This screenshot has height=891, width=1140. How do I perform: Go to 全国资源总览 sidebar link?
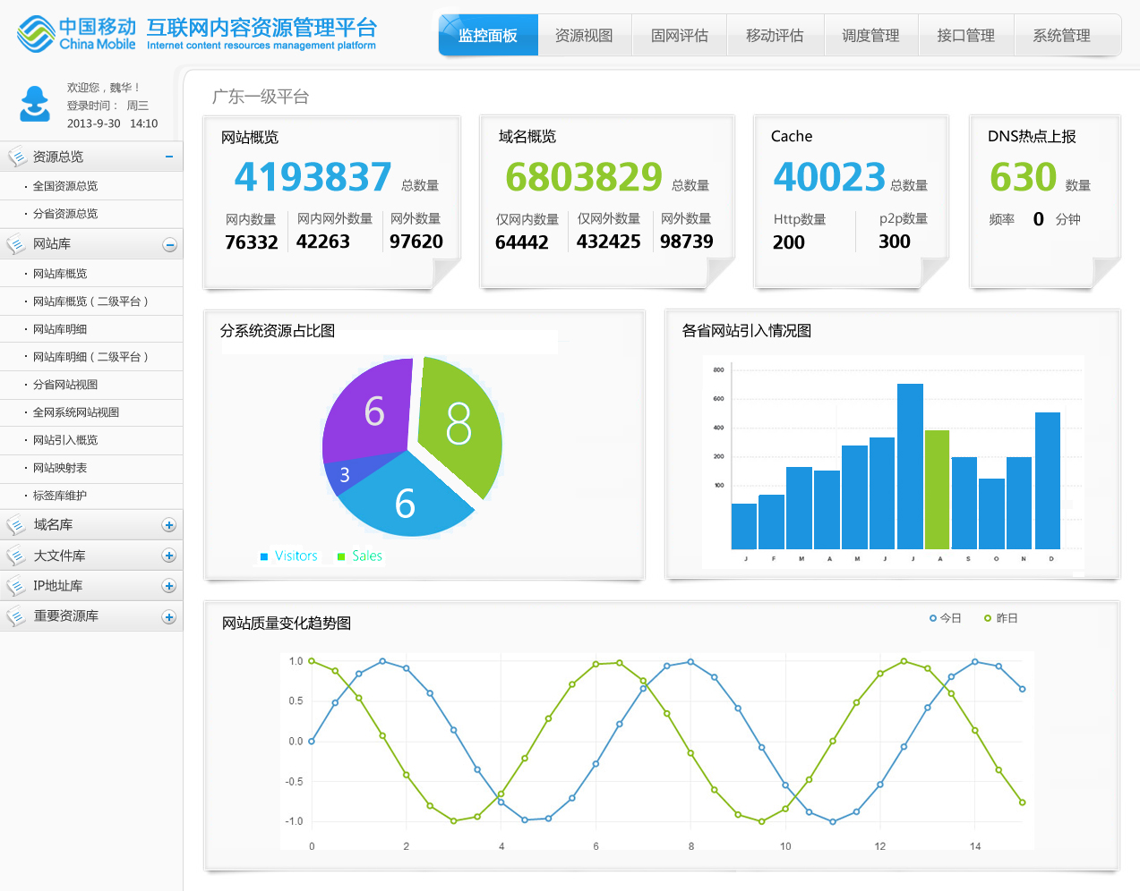point(65,186)
